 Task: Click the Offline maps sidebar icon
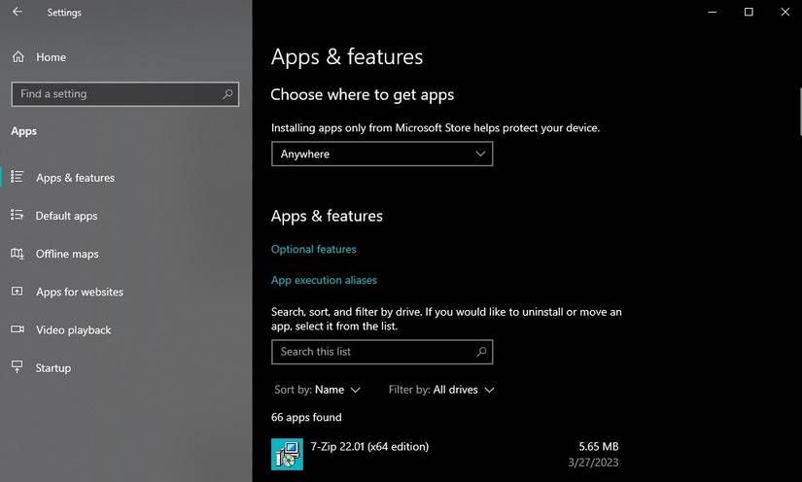[x=17, y=254]
